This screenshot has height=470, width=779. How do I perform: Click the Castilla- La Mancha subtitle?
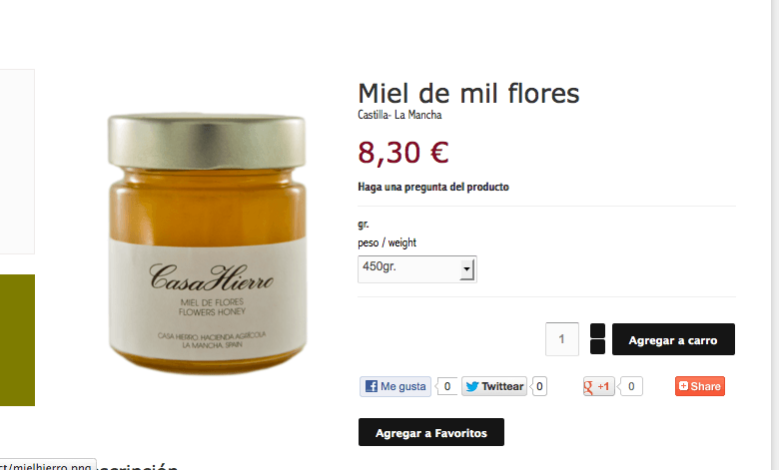coord(399,115)
